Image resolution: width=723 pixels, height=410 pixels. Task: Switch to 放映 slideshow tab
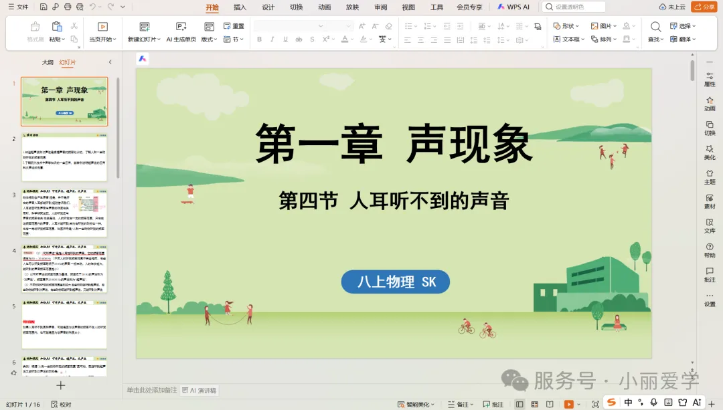[352, 7]
